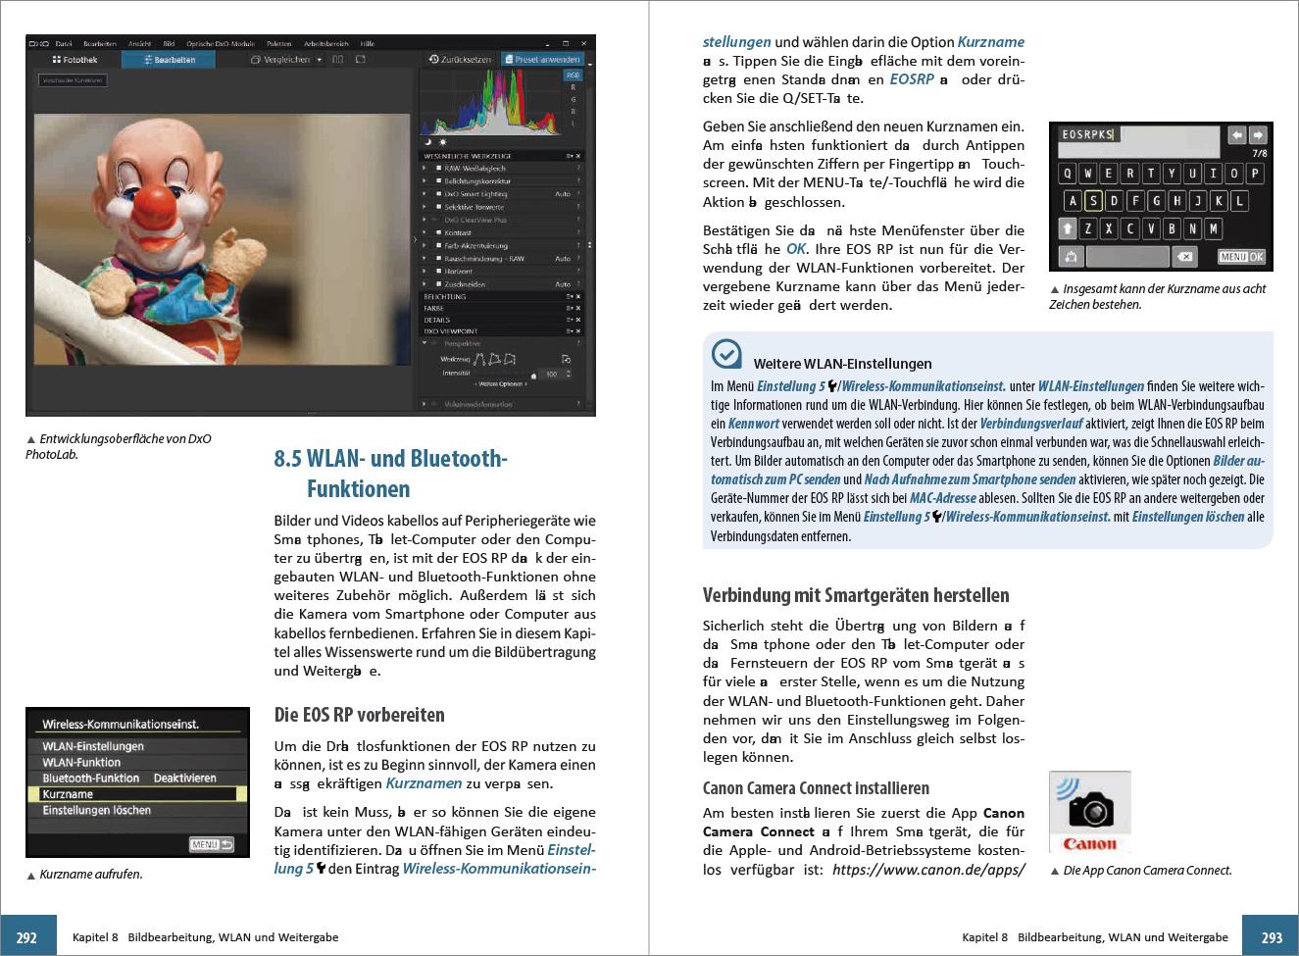This screenshot has width=1299, height=956.
Task: Toggle the Rauschminderung RAW correction switch
Action: [x=438, y=259]
